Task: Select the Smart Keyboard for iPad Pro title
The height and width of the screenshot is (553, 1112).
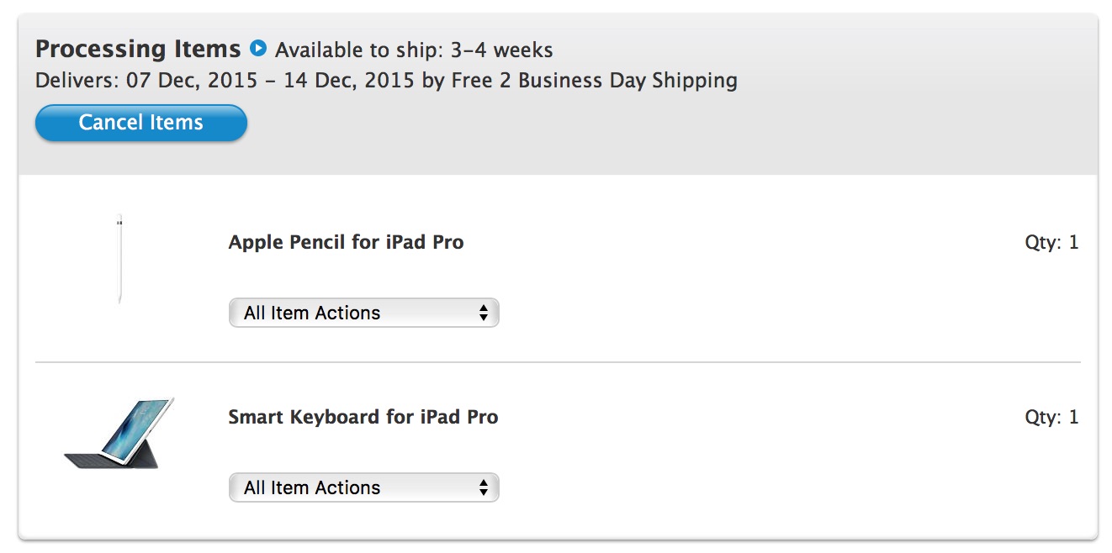Action: coord(363,418)
